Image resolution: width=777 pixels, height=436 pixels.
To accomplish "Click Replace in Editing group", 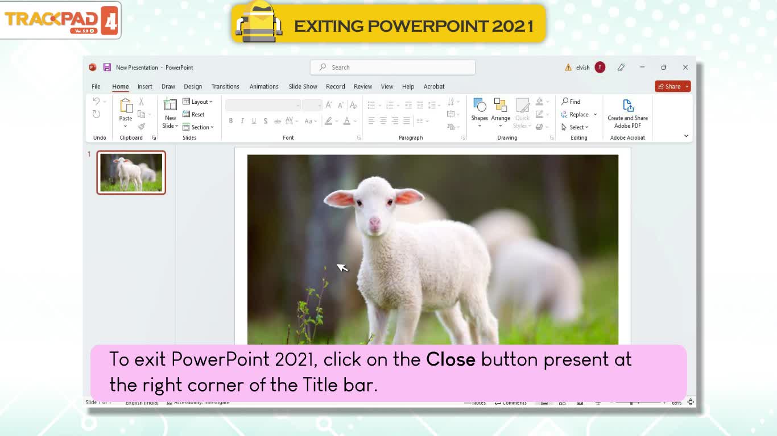I will coord(575,114).
